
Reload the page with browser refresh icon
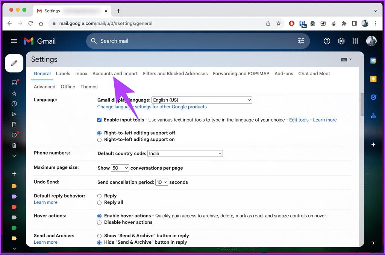click(x=30, y=23)
